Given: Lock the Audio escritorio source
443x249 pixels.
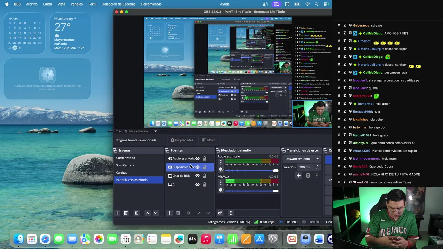Looking at the screenshot, I should pos(205,158).
